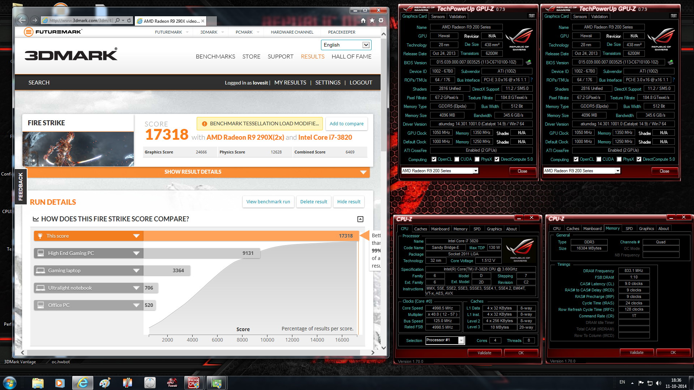This screenshot has height=390, width=694.
Task: Toggle OpenCL checkbox in left GPU-Z
Action: 434,159
